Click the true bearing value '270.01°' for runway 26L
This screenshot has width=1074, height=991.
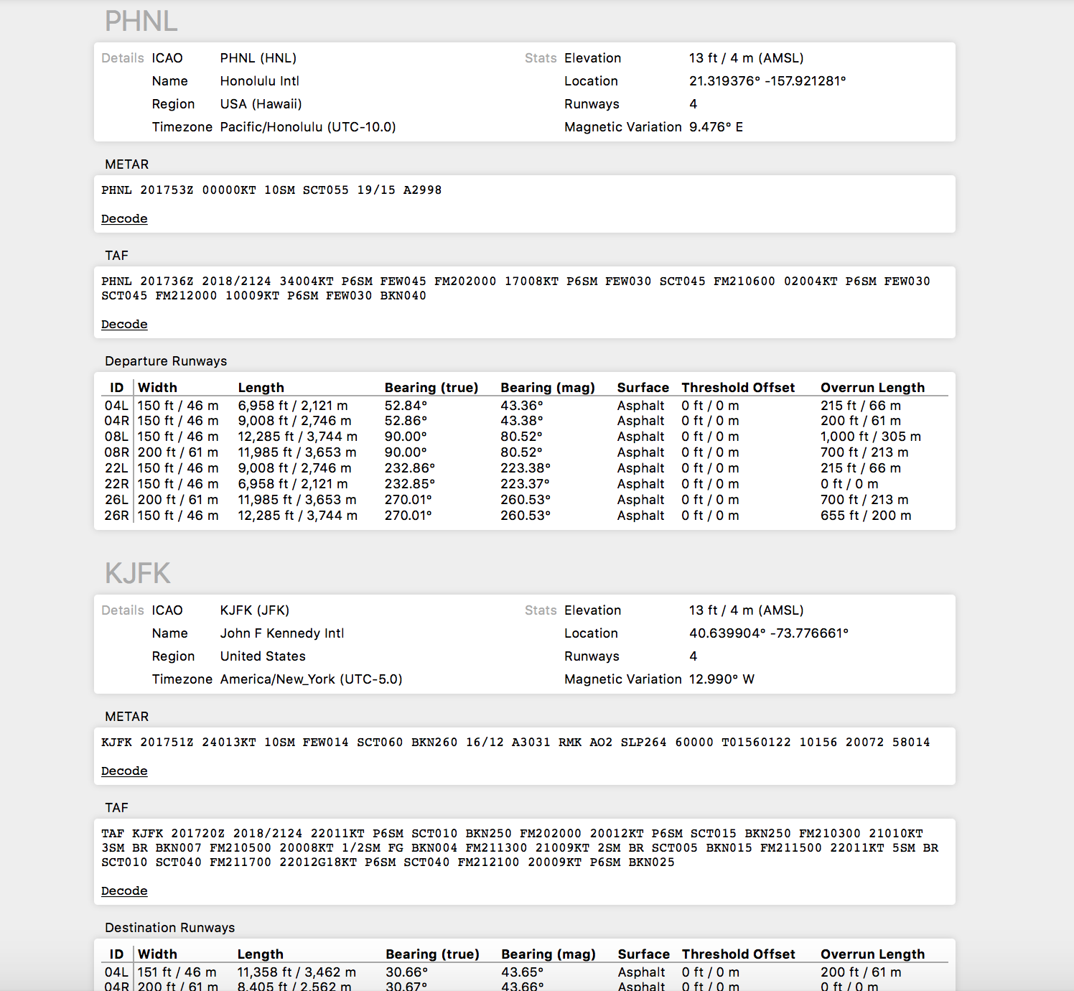[x=408, y=500]
